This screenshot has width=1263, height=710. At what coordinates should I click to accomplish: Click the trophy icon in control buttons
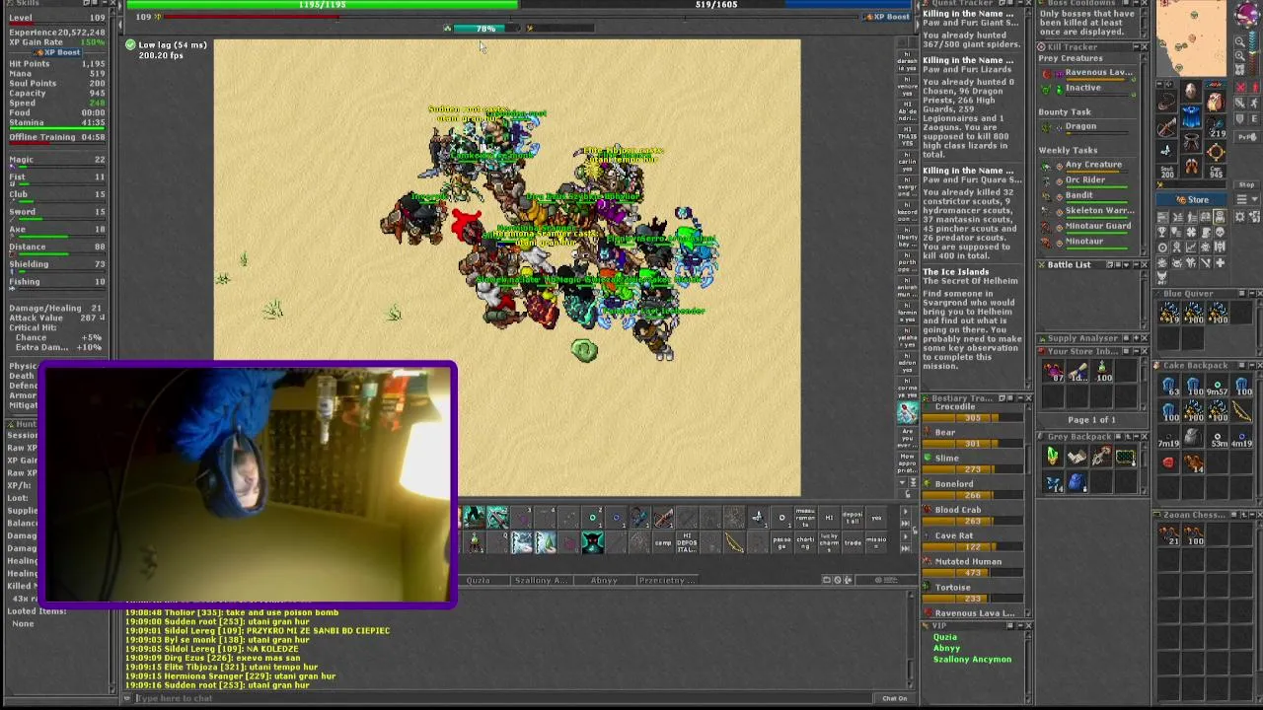coord(1162,232)
